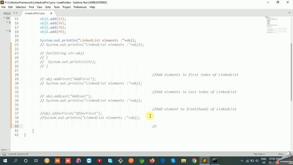Open the Edit menu
This screenshot has height=165, width=293.
tap(11, 7)
